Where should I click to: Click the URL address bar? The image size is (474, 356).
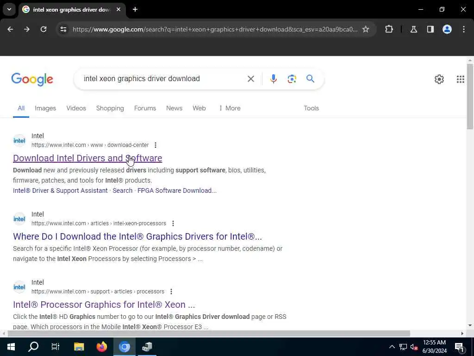tap(215, 29)
